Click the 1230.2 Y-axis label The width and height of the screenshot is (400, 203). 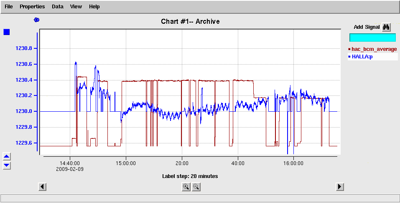24,95
